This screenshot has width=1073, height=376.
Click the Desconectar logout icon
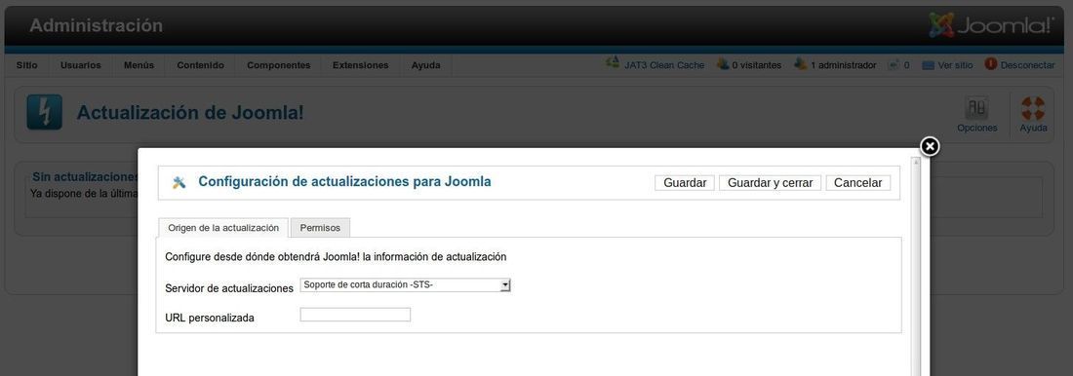click(x=991, y=64)
